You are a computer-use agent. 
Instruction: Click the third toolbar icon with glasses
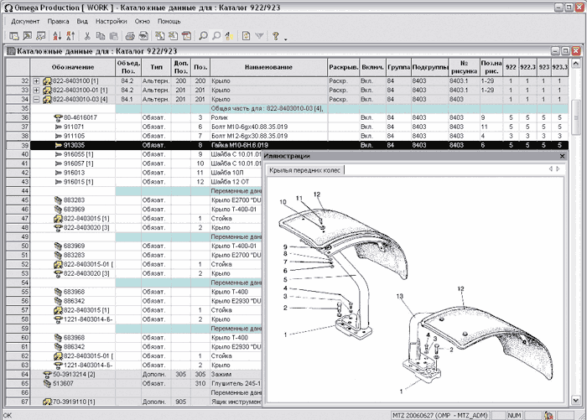point(40,36)
